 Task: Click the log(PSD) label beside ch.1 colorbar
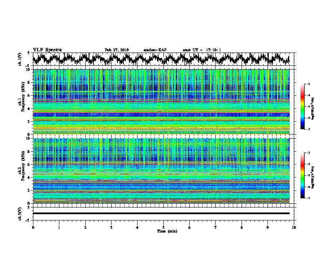[313, 108]
